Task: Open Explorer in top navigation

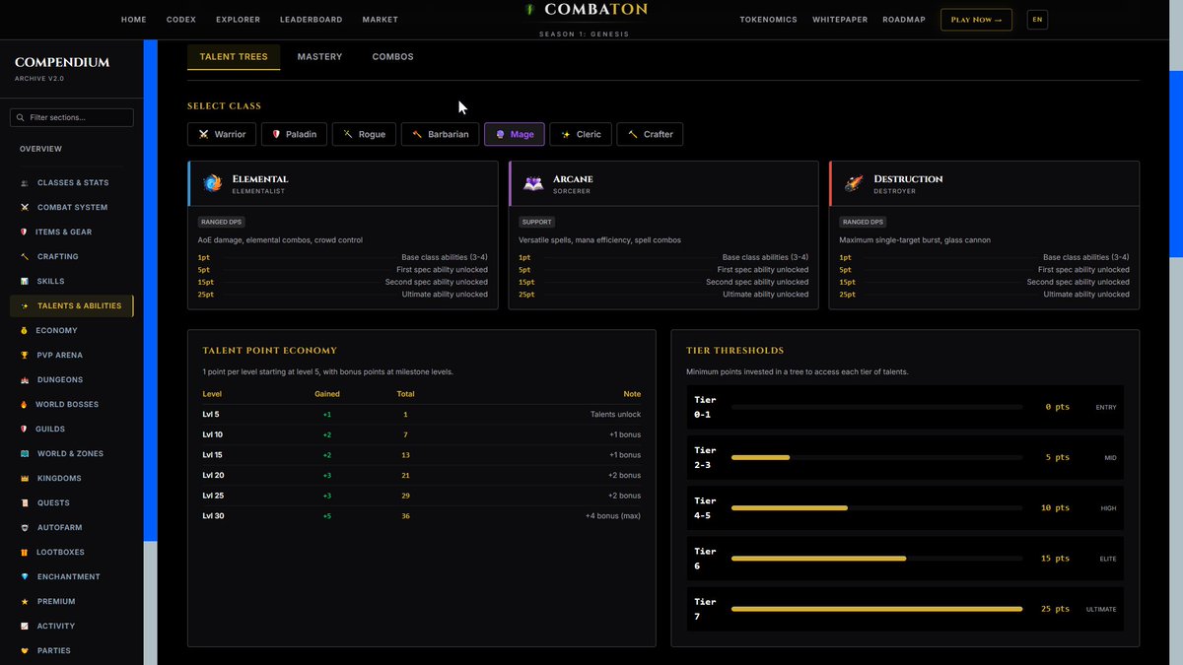Action: point(238,20)
